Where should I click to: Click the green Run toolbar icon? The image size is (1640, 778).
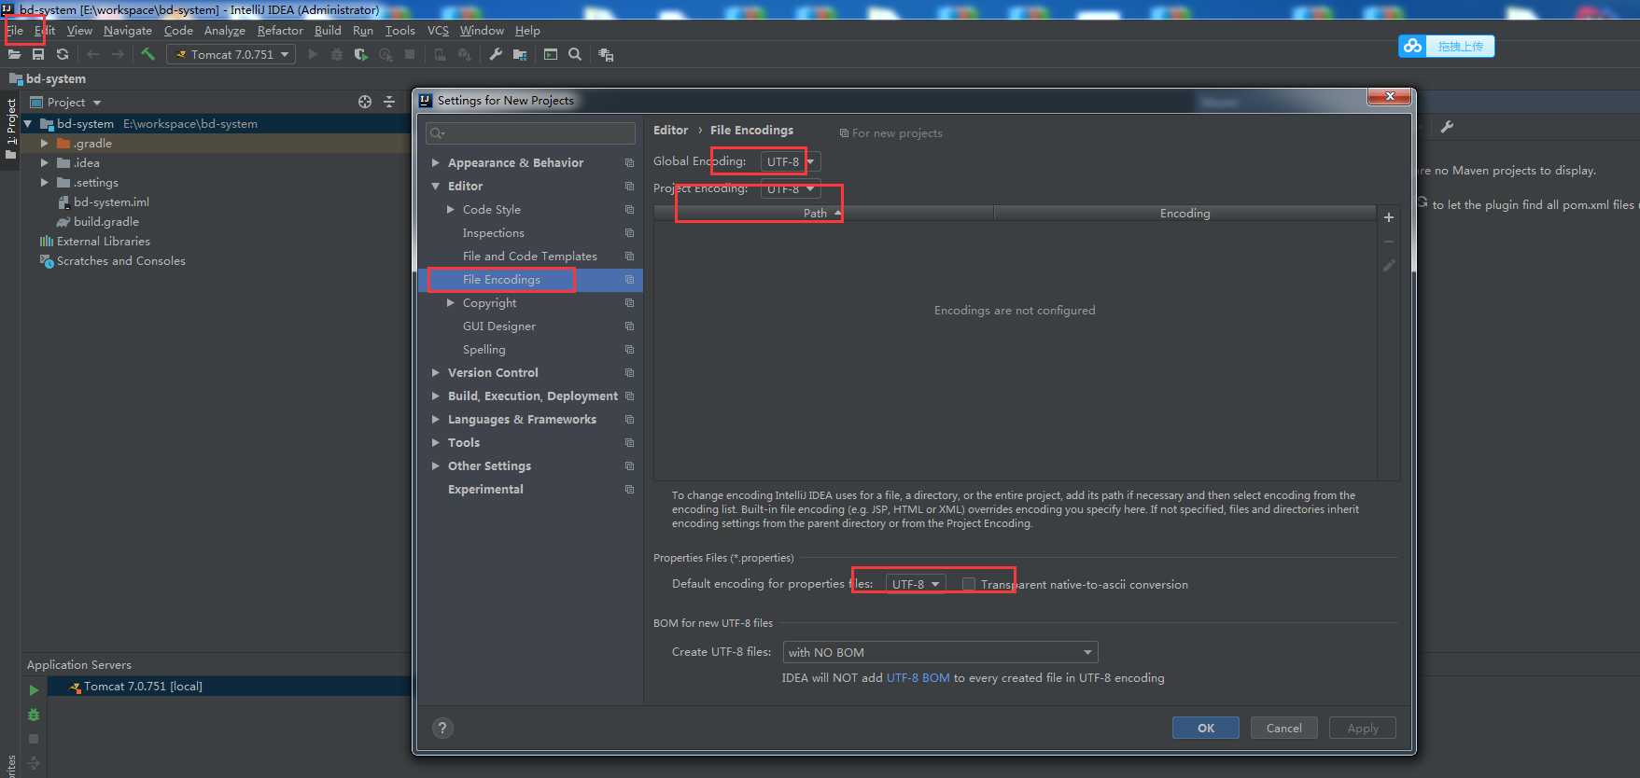pyautogui.click(x=313, y=55)
